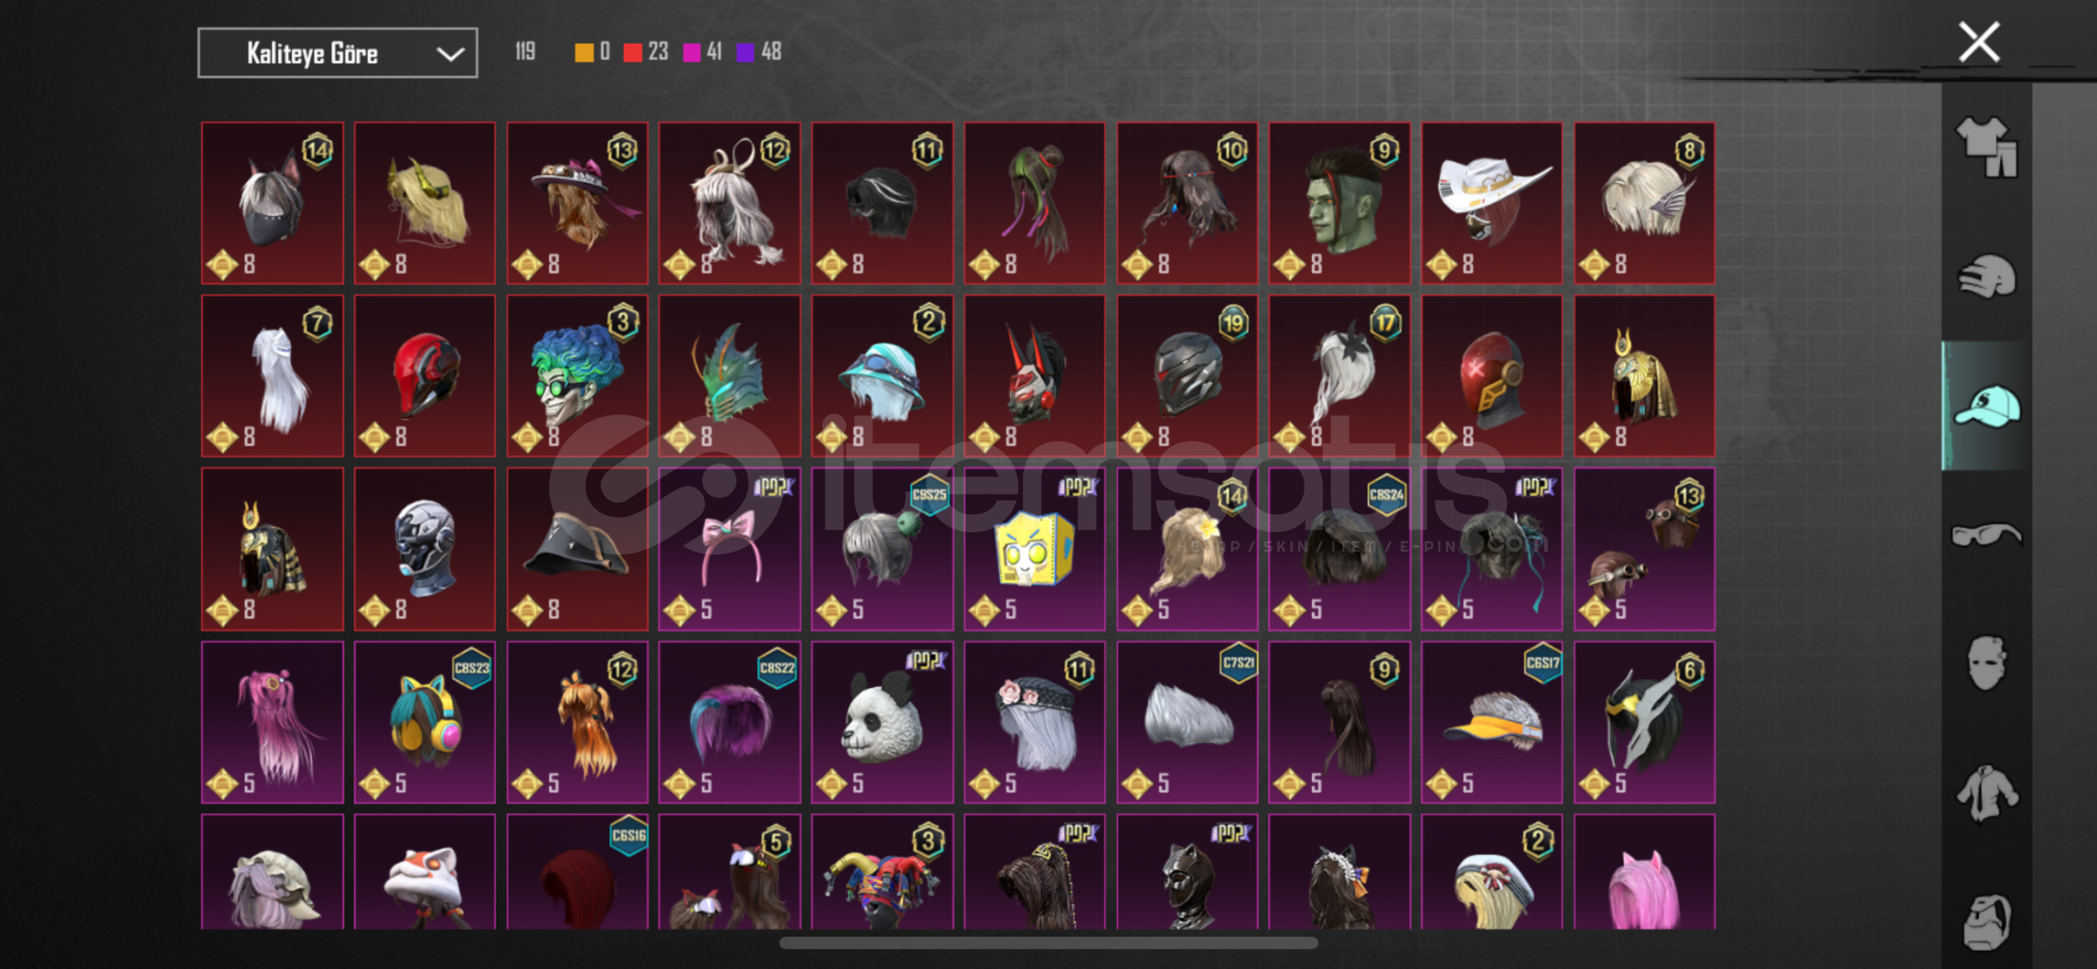Filter by the red quality swatch

click(x=633, y=53)
